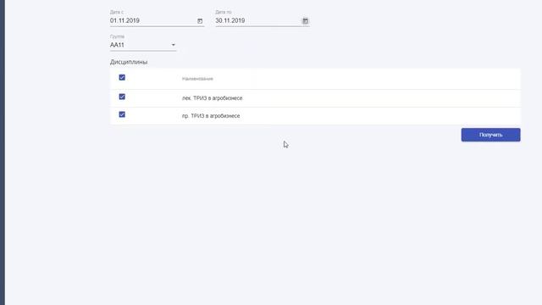
Task: Click the start date field showing 01.11.2019
Action: coord(157,20)
